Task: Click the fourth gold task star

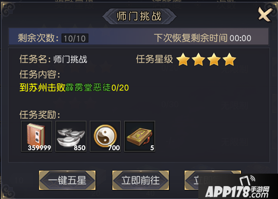Action: [x=229, y=60]
